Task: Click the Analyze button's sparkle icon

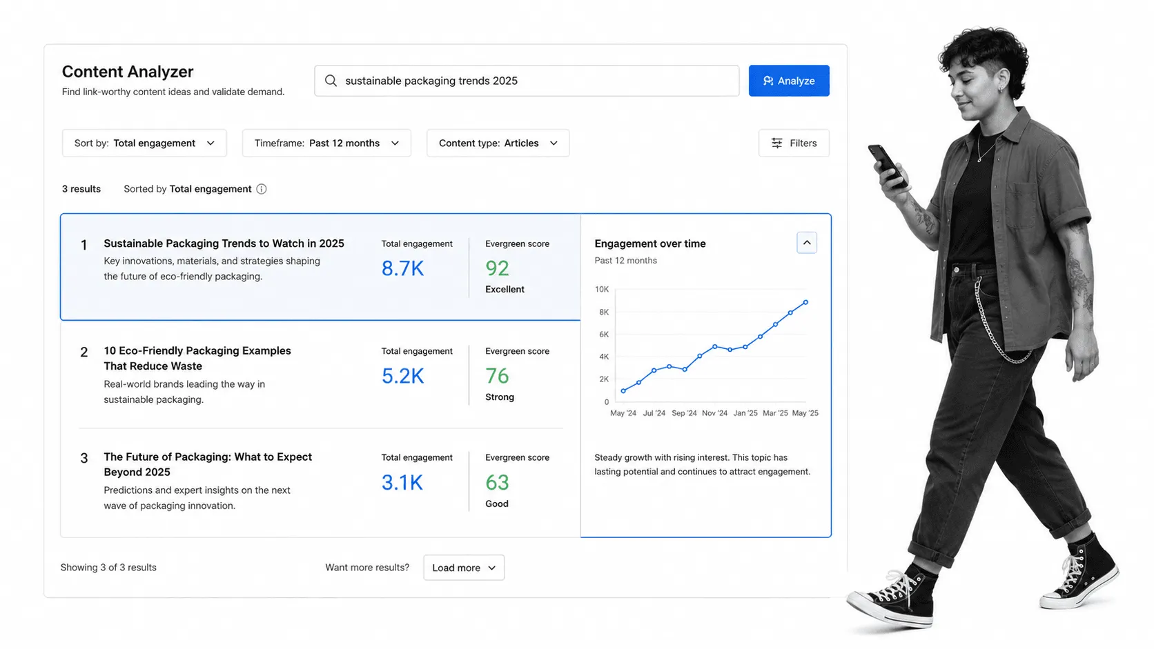Action: pos(768,81)
